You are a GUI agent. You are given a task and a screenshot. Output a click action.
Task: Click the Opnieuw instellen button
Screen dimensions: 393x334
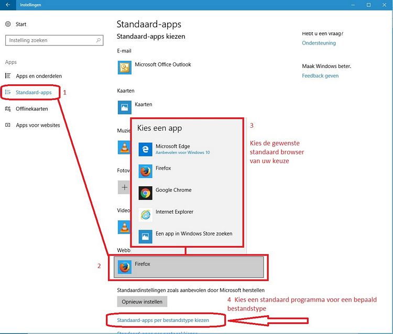(x=142, y=302)
